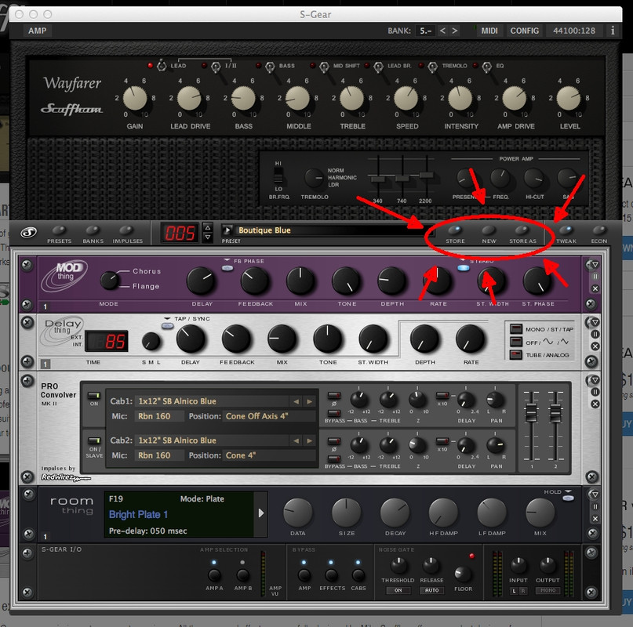
Task: Click the 44100:128 sample rate display
Action: coord(574,31)
